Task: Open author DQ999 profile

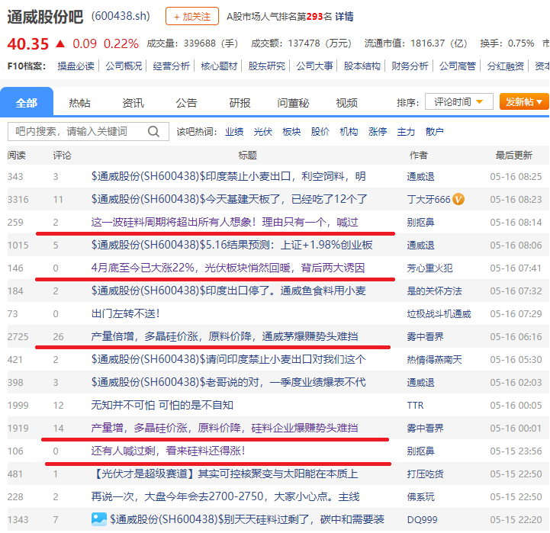Action: point(422,520)
